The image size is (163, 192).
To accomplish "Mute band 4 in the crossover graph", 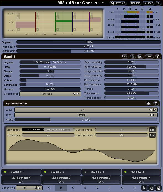I will click(x=75, y=14).
